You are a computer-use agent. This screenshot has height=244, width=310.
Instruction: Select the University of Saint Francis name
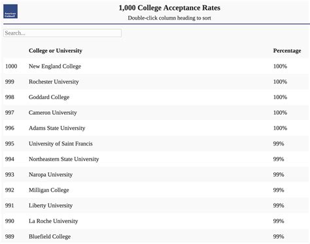tap(61, 144)
